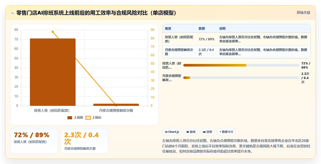Toggle the 上线前 legend item

pyautogui.click(x=75, y=117)
